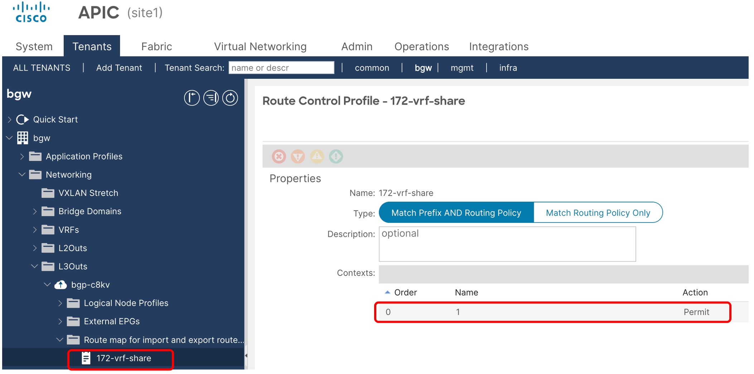The image size is (754, 374).
Task: Select Match Routing Policy Only type
Action: pos(598,213)
